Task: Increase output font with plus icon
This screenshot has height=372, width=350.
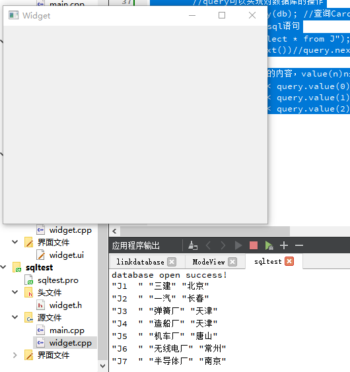Action: pos(284,245)
